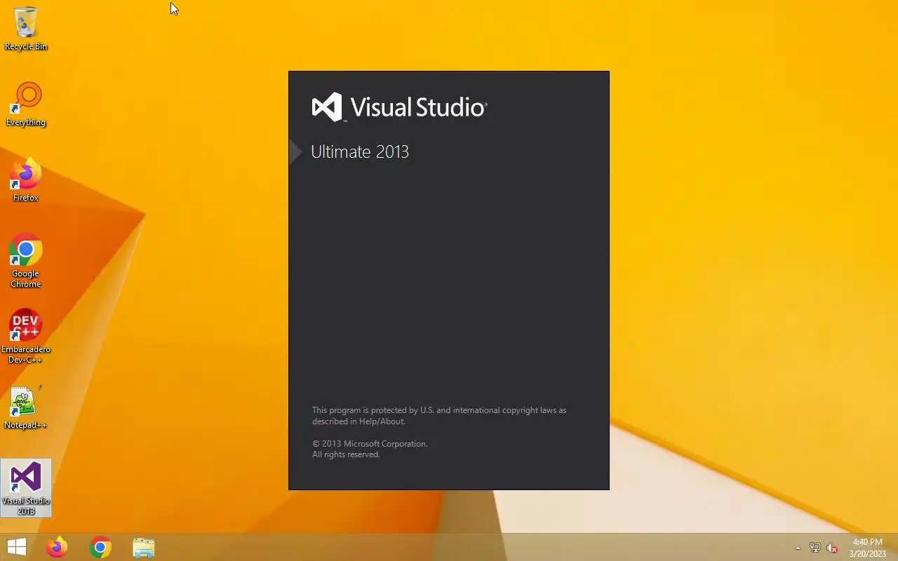Select the Visual Studio 2013 desktop shortcut
This screenshot has width=898, height=561.
pyautogui.click(x=26, y=487)
